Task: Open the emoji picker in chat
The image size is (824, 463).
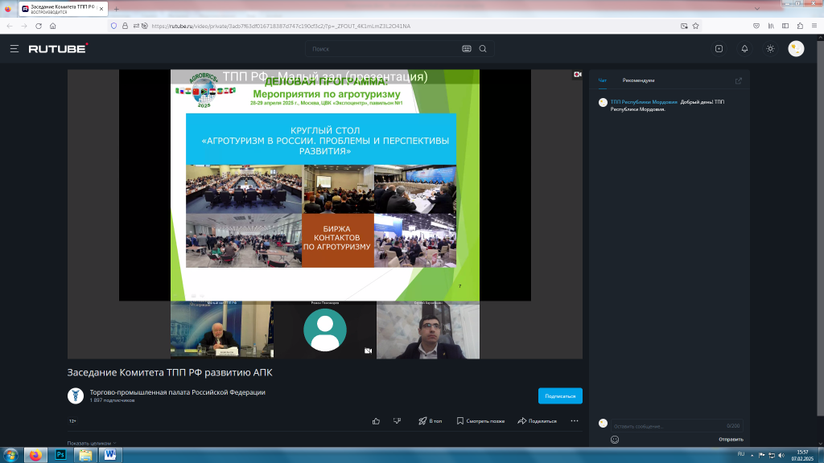Action: [x=615, y=440]
